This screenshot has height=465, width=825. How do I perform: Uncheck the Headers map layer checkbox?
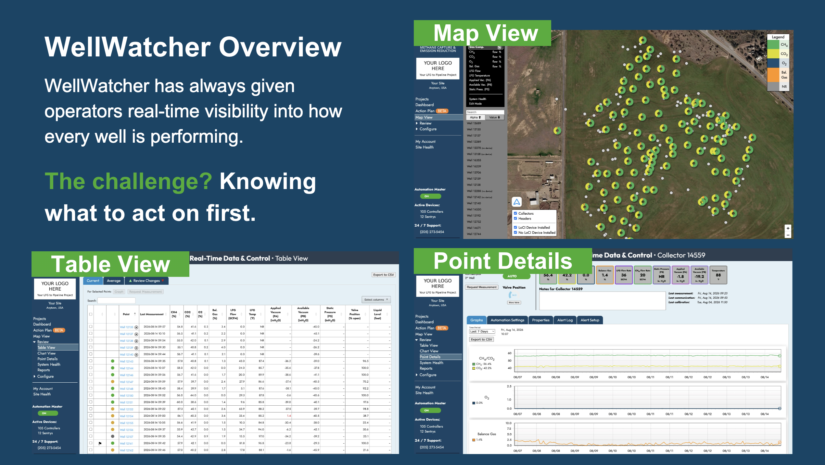515,219
